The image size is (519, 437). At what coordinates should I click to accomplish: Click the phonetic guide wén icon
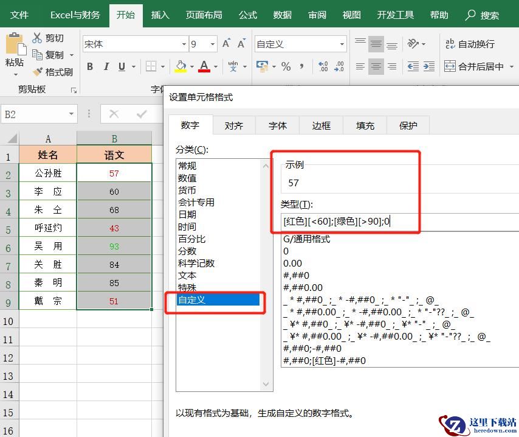pyautogui.click(x=233, y=66)
